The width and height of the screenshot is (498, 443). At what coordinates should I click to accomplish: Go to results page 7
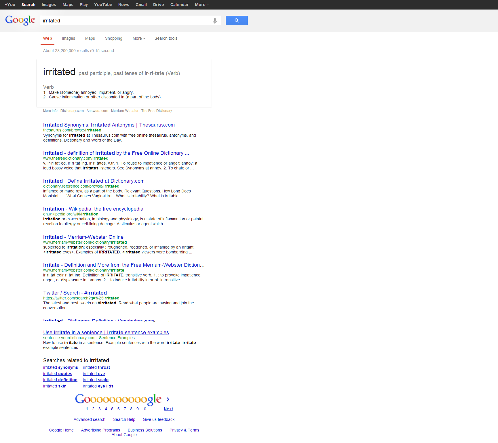125,409
